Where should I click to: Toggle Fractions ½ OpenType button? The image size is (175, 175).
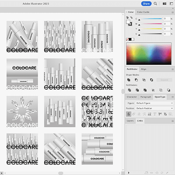click(x=165, y=114)
